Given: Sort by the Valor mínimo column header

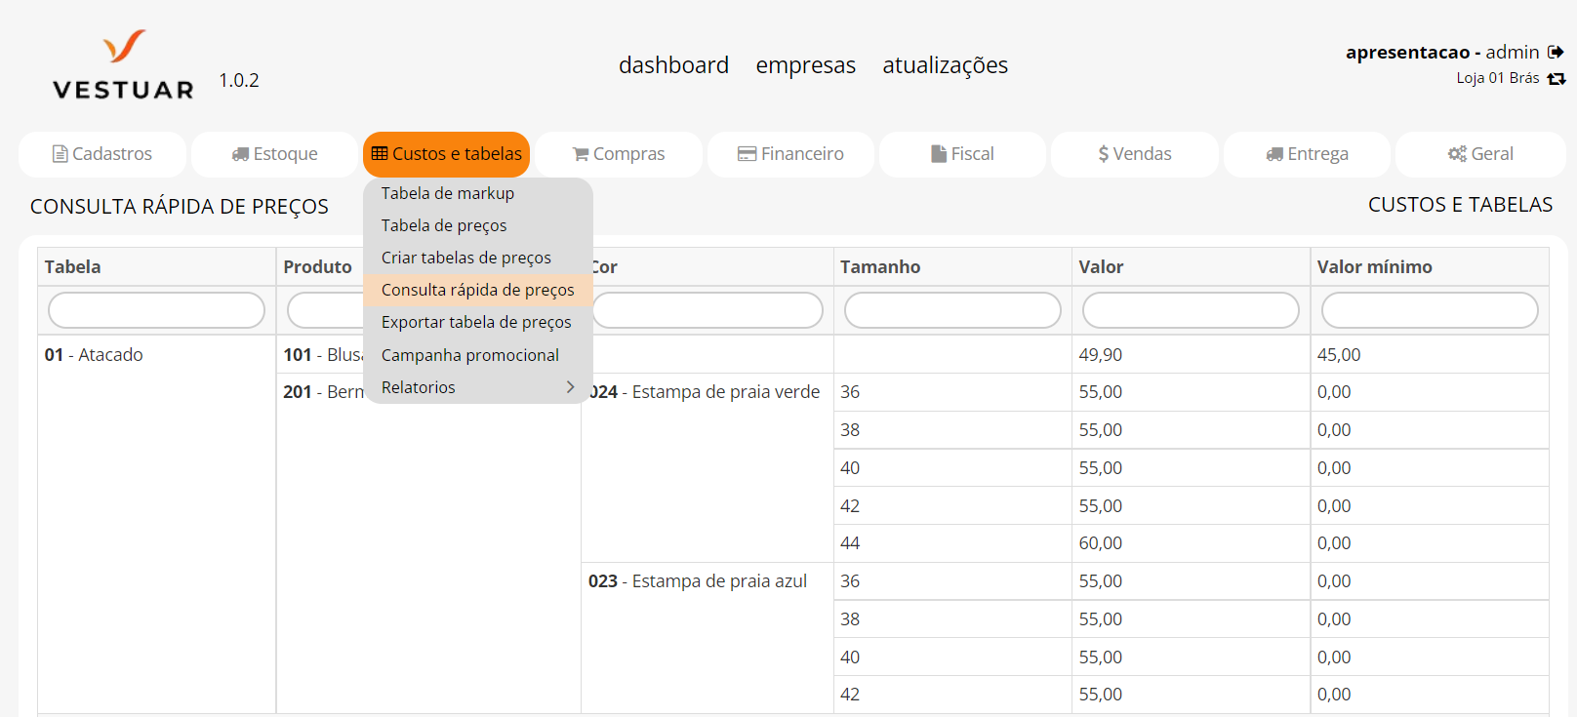Looking at the screenshot, I should click(1430, 266).
